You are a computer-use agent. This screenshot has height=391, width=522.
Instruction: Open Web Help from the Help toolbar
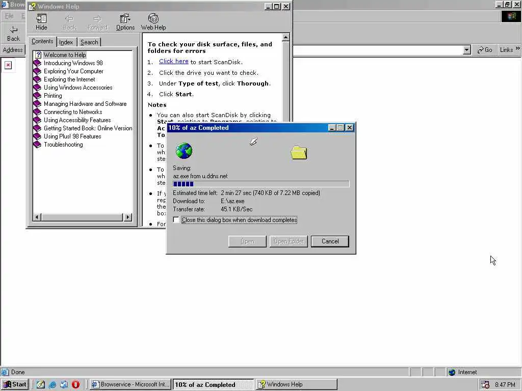[x=153, y=18]
